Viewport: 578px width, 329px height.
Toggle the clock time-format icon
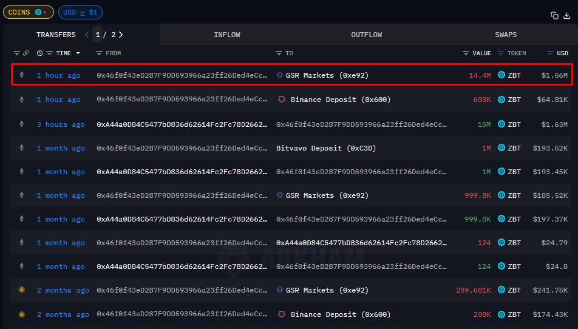pyautogui.click(x=40, y=53)
